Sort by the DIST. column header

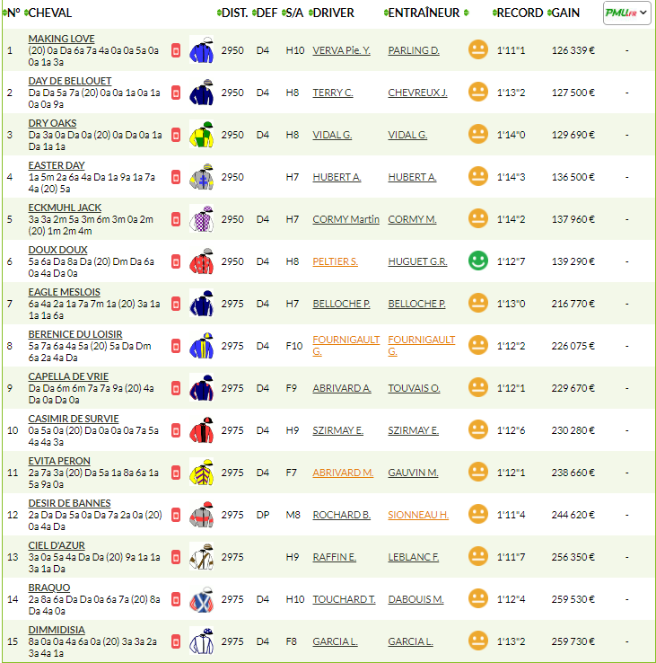pos(232,13)
